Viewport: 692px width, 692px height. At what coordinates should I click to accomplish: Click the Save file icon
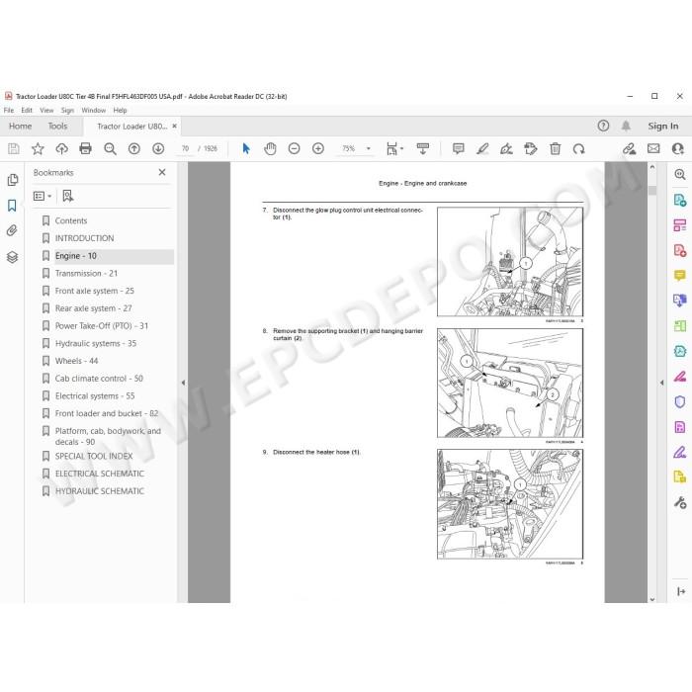14,148
